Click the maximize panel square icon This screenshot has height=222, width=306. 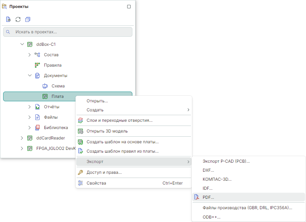[x=129, y=7]
